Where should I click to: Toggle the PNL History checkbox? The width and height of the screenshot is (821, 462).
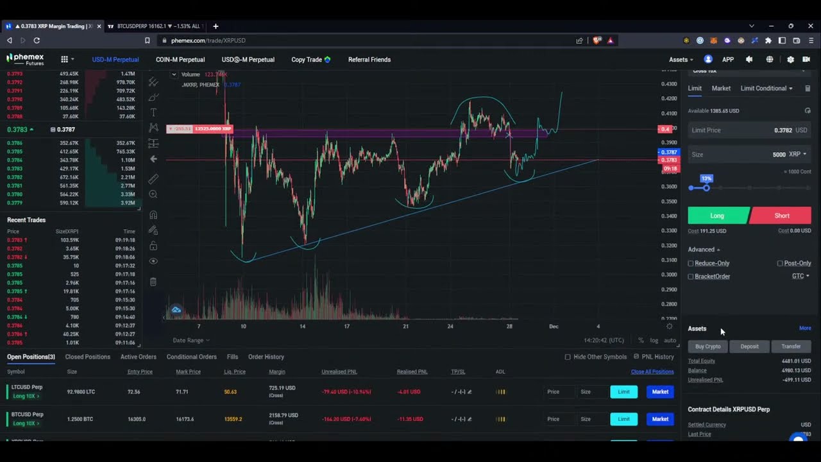click(636, 356)
